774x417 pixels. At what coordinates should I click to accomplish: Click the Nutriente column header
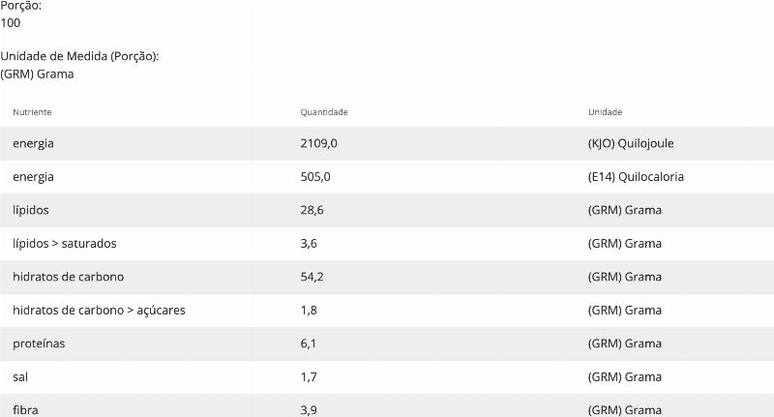(x=32, y=112)
